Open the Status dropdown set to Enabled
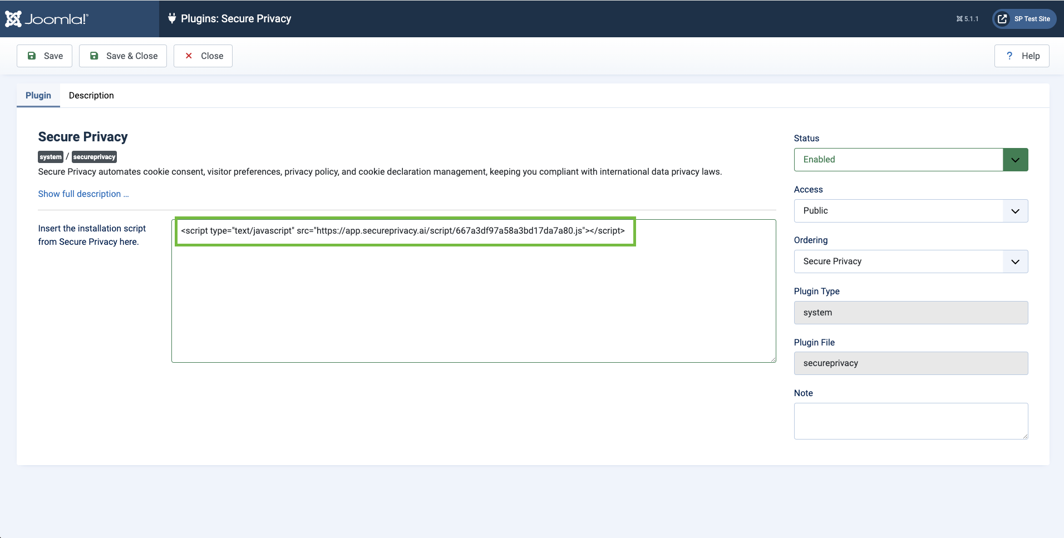The width and height of the screenshot is (1064, 538). tap(910, 160)
